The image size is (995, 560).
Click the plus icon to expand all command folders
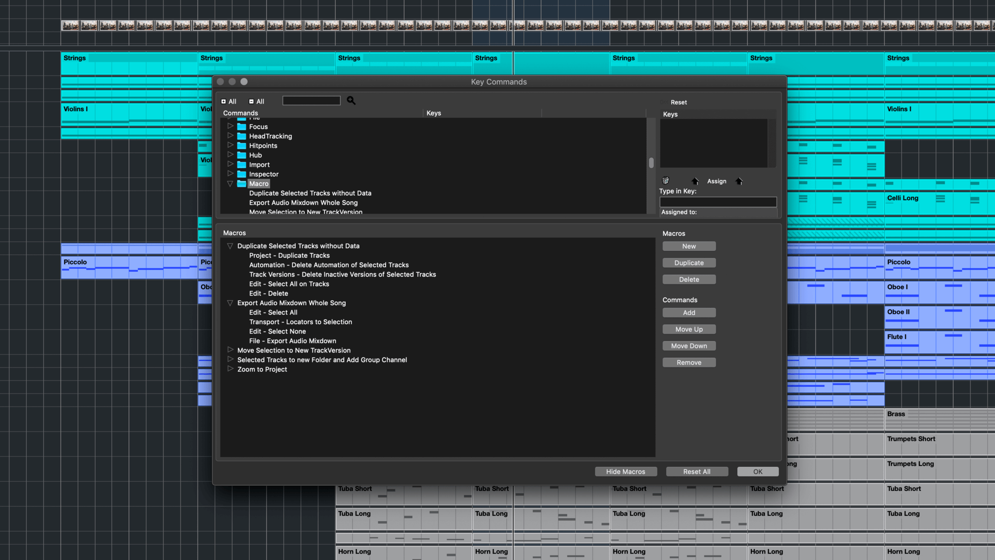[x=223, y=102]
